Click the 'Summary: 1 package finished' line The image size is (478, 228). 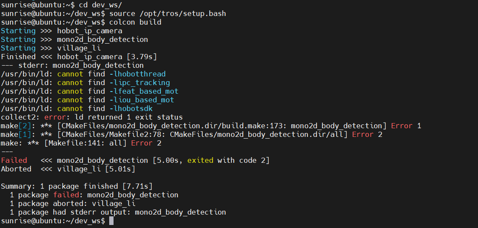point(77,186)
